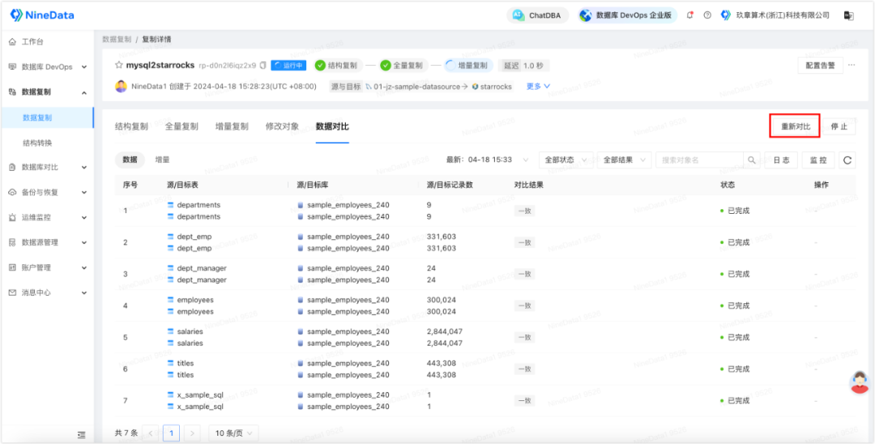Click the 全量复制 completed step
The height and width of the screenshot is (444, 875).
[404, 66]
